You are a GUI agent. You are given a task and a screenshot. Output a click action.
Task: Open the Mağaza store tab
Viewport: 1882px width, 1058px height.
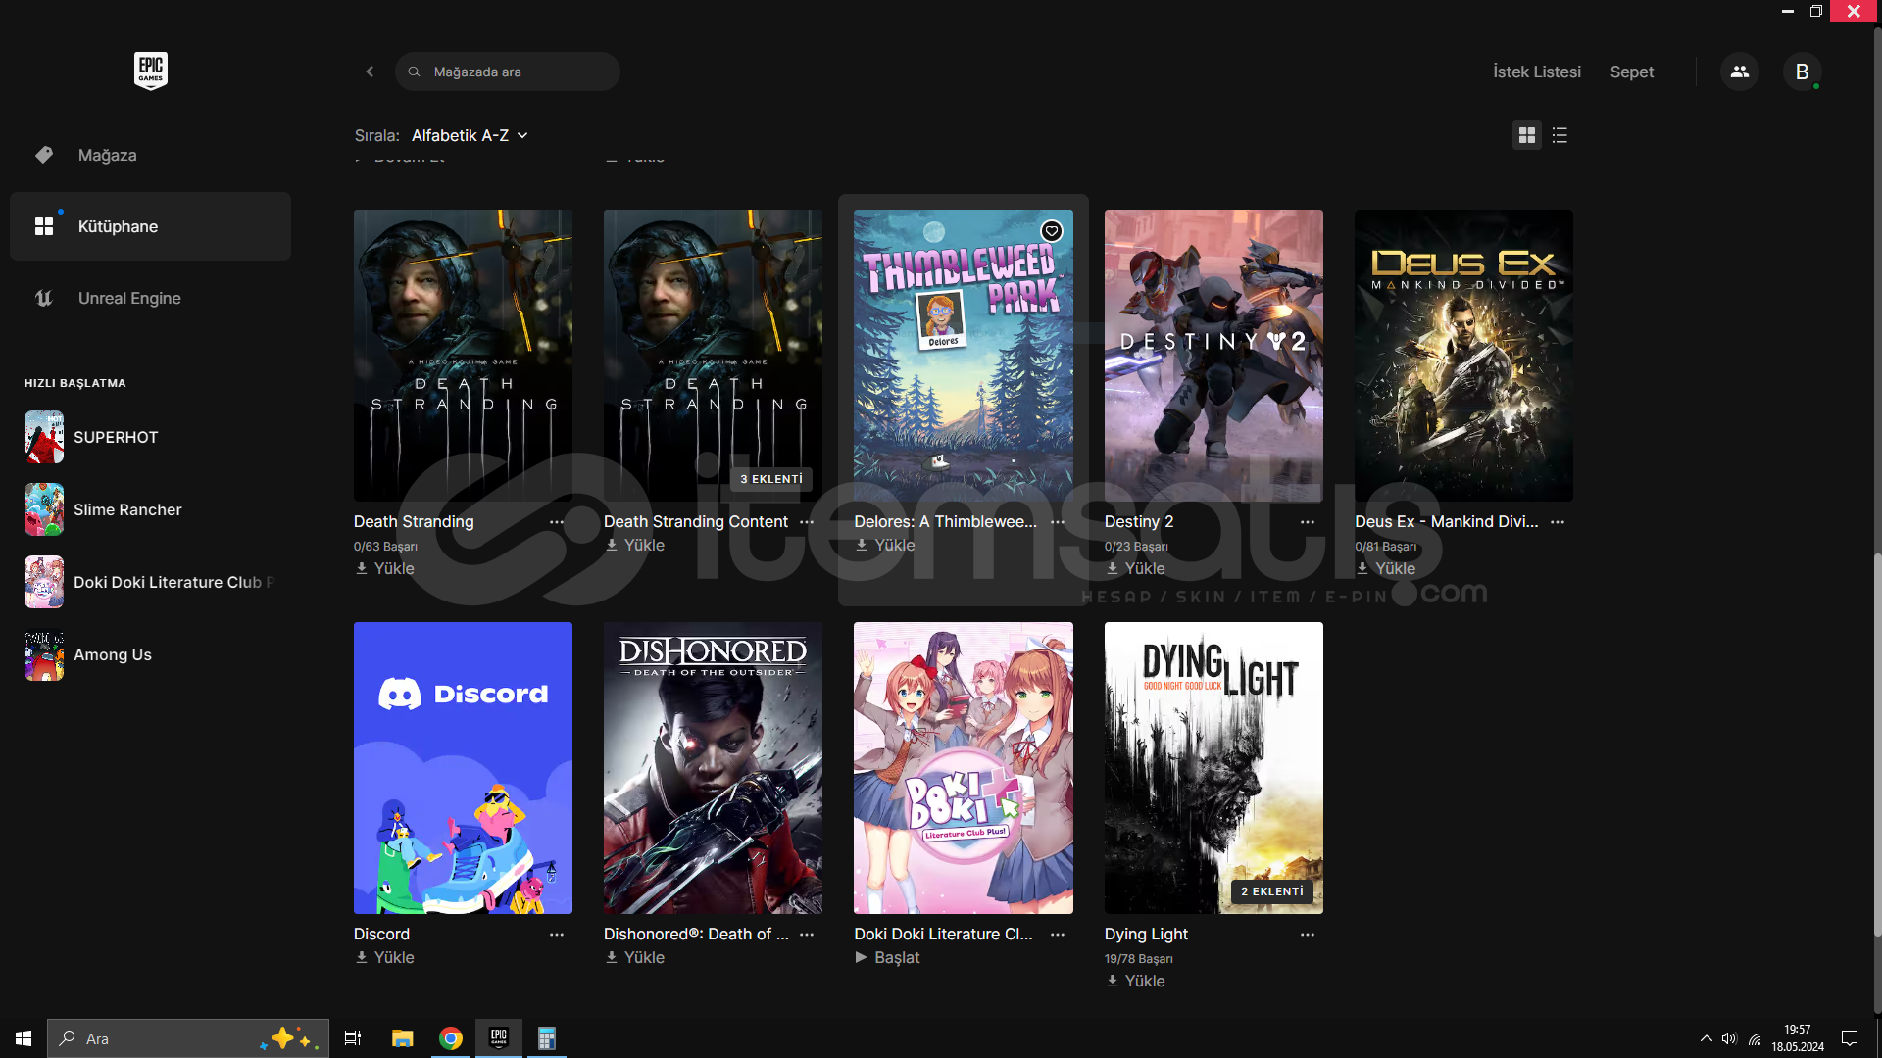tap(150, 155)
